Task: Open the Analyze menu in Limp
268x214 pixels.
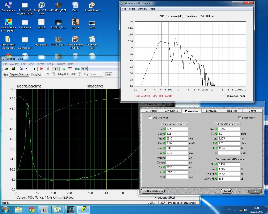Action: tap(61, 64)
